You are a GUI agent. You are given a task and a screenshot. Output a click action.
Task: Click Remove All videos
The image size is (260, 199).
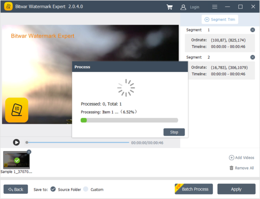tap(242, 168)
